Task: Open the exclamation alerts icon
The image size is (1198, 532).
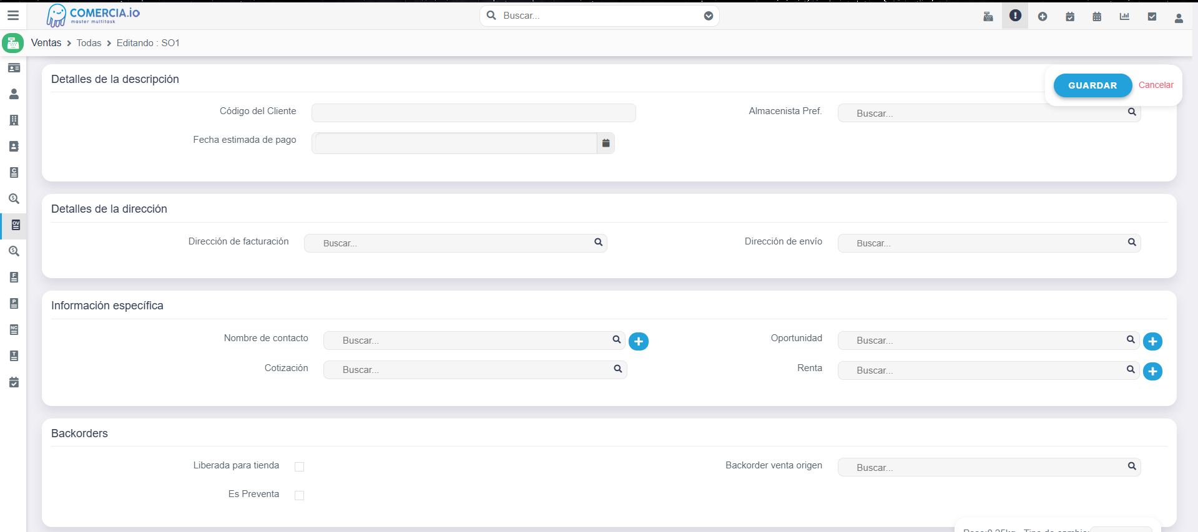Action: (1015, 16)
